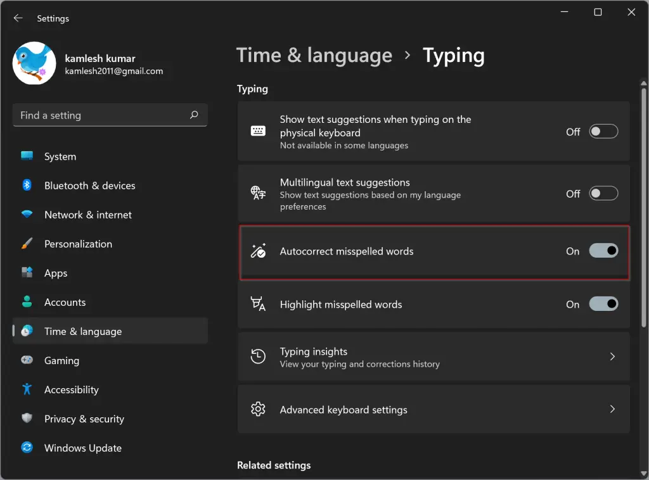The width and height of the screenshot is (649, 480).
Task: Click the Autocorrect misspelled words wand icon
Action: click(x=258, y=251)
